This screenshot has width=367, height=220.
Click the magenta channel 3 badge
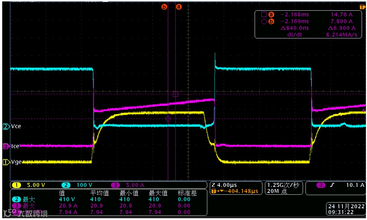pyautogui.click(x=115, y=185)
